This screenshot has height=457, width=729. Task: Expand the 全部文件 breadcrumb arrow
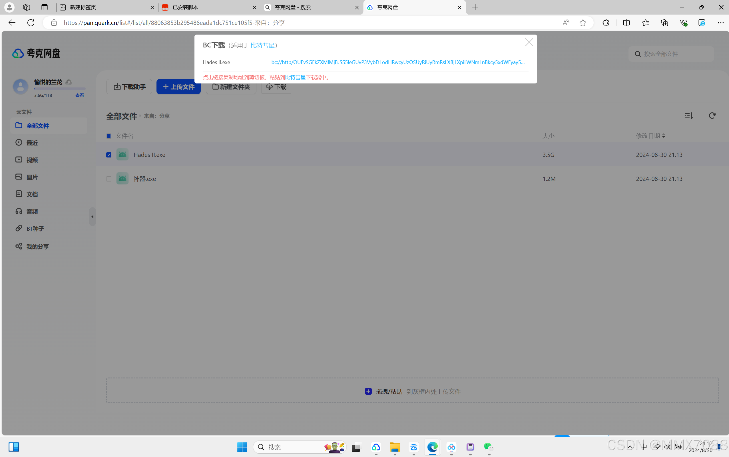(x=140, y=116)
